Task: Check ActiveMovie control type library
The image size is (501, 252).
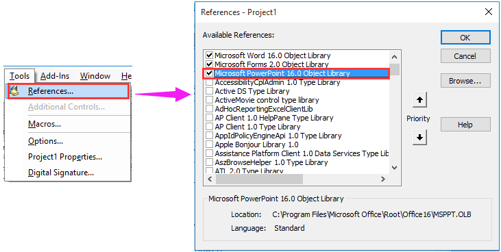Action: point(209,100)
